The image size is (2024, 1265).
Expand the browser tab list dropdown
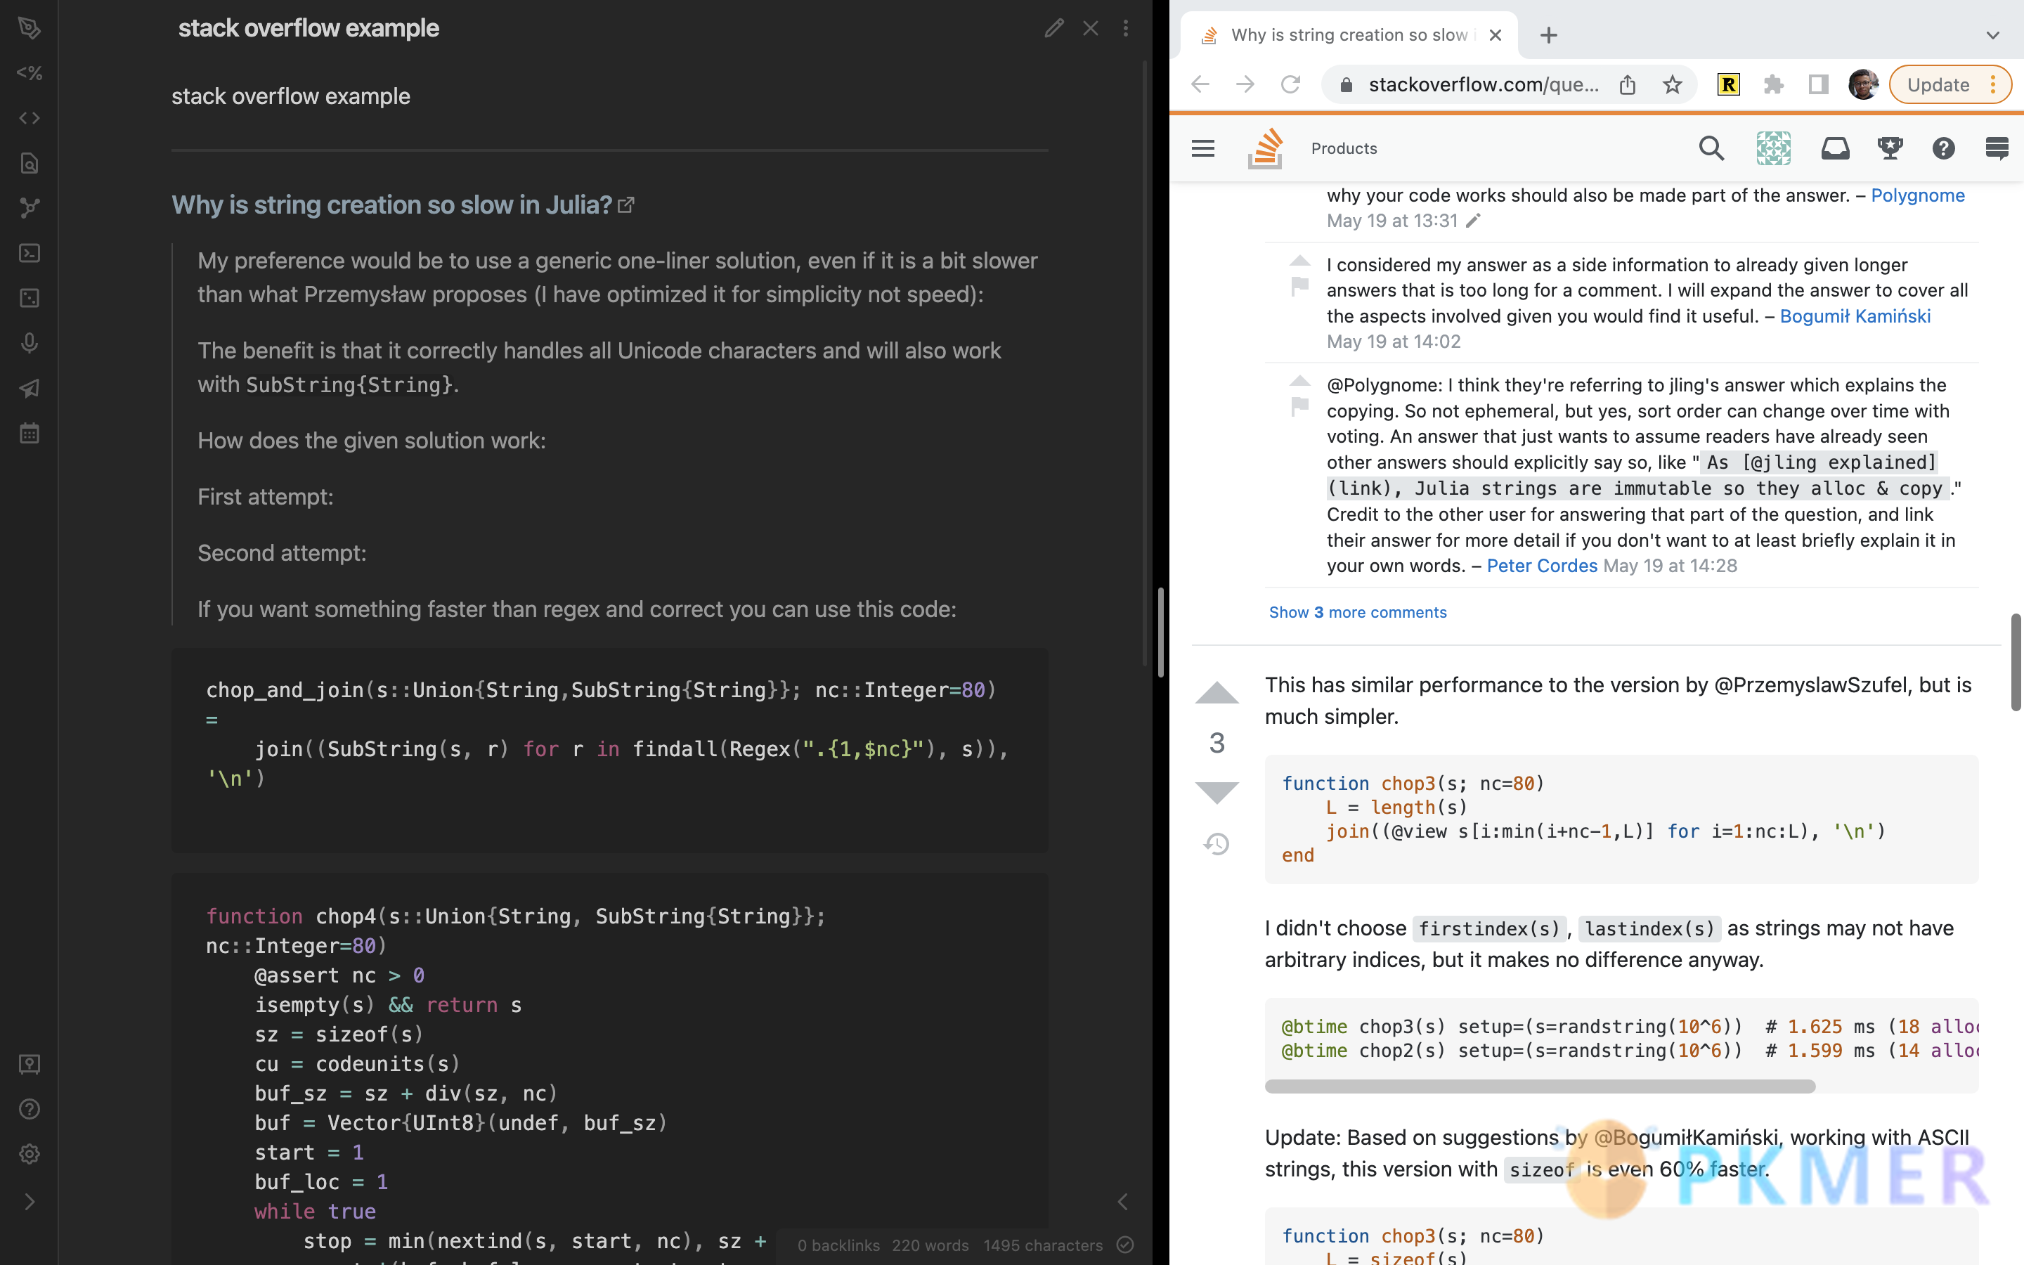point(1995,34)
